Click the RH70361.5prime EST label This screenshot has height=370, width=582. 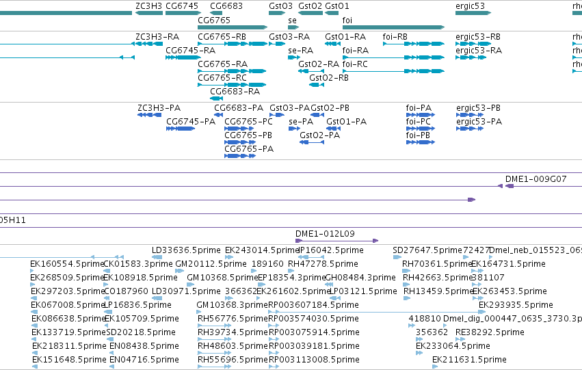pyautogui.click(x=437, y=264)
